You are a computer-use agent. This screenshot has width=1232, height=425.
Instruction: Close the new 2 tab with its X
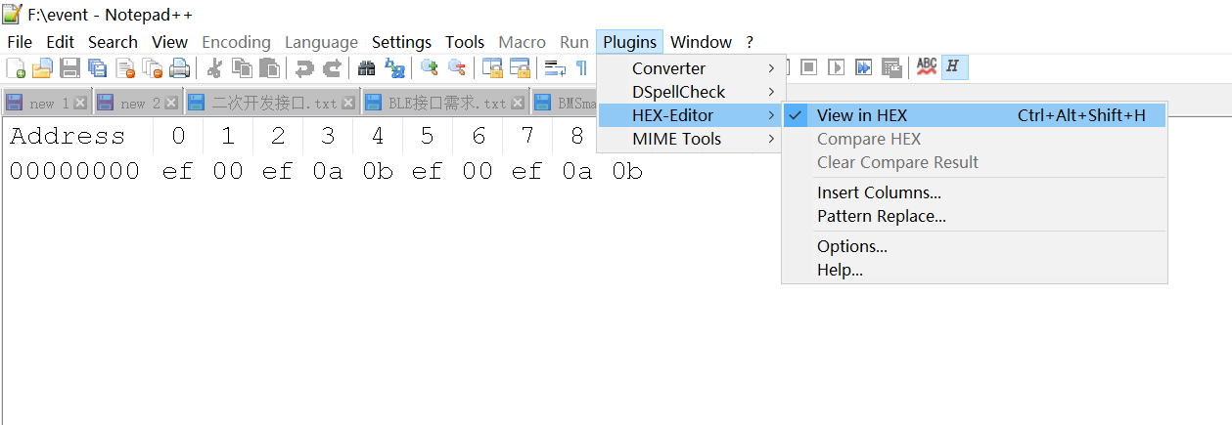[171, 103]
